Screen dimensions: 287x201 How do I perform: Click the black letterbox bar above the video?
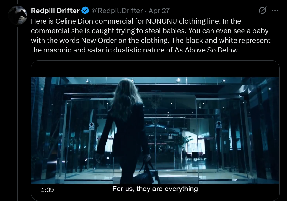click(x=155, y=69)
